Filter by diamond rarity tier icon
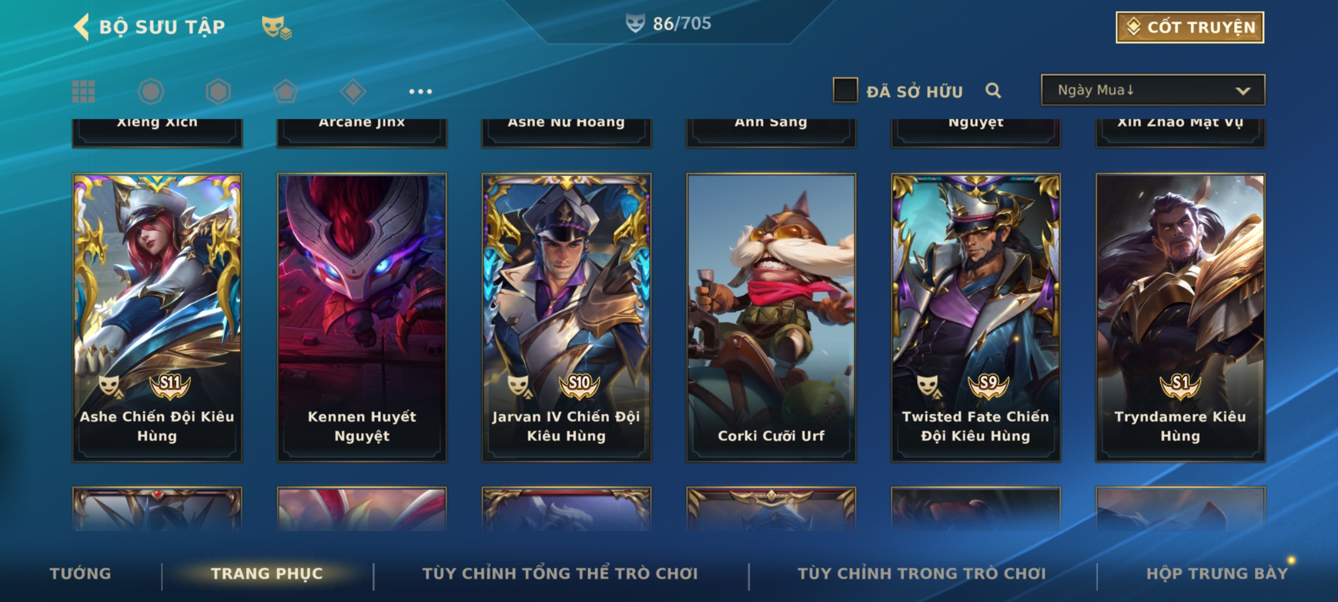This screenshot has height=602, width=1338. click(353, 91)
